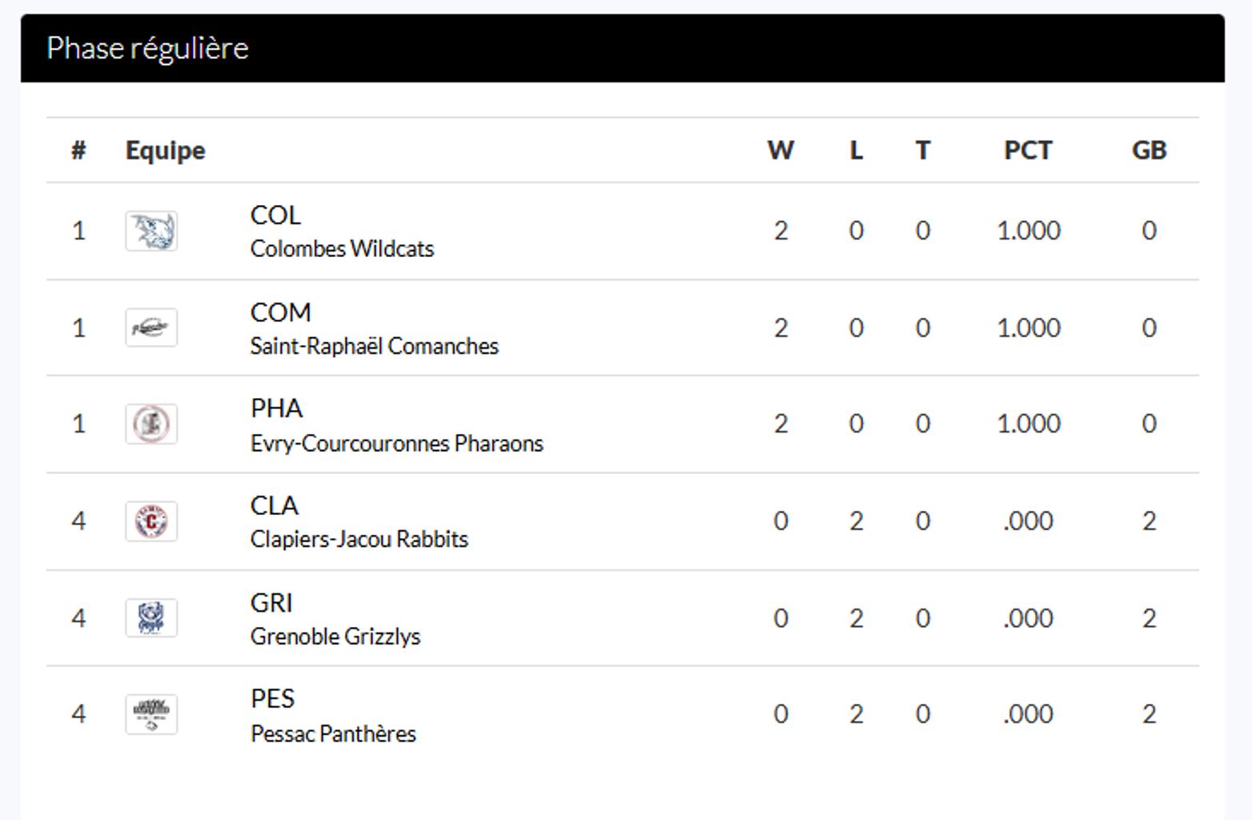1252x820 pixels.
Task: Click the PCT column header
Action: (1028, 151)
